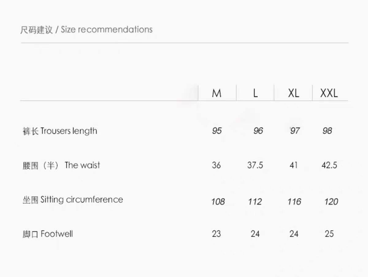
Task: Click waist value 42.5
Action: pos(329,165)
